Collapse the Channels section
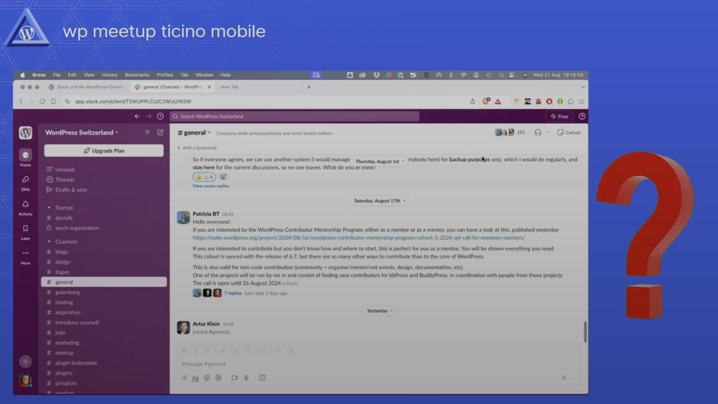Image resolution: width=718 pixels, height=404 pixels. click(49, 242)
